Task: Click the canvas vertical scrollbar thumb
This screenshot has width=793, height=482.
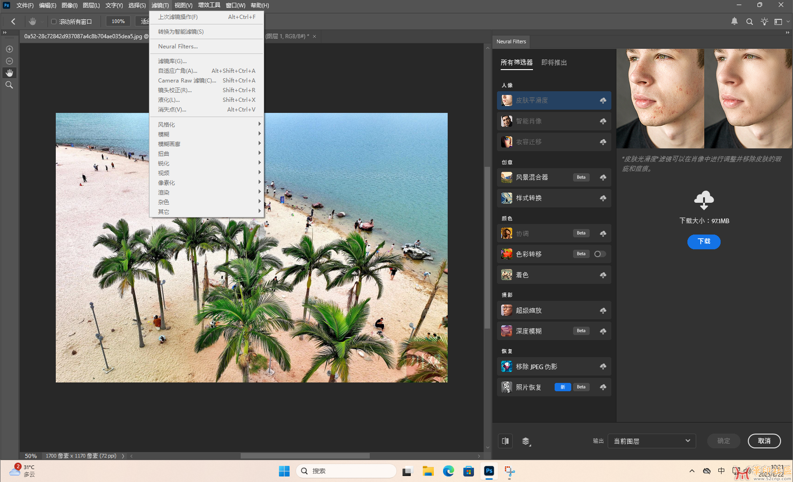Action: pyautogui.click(x=487, y=247)
